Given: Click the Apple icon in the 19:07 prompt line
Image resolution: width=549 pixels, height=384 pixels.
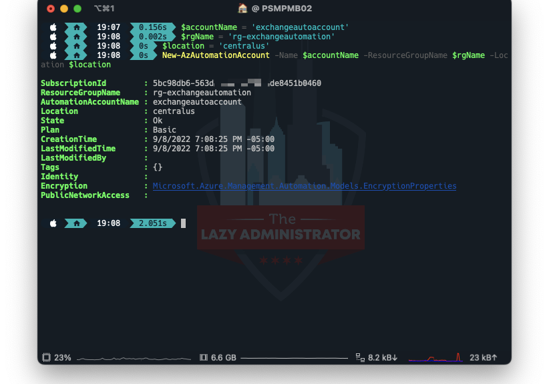Looking at the screenshot, I should click(x=53, y=27).
